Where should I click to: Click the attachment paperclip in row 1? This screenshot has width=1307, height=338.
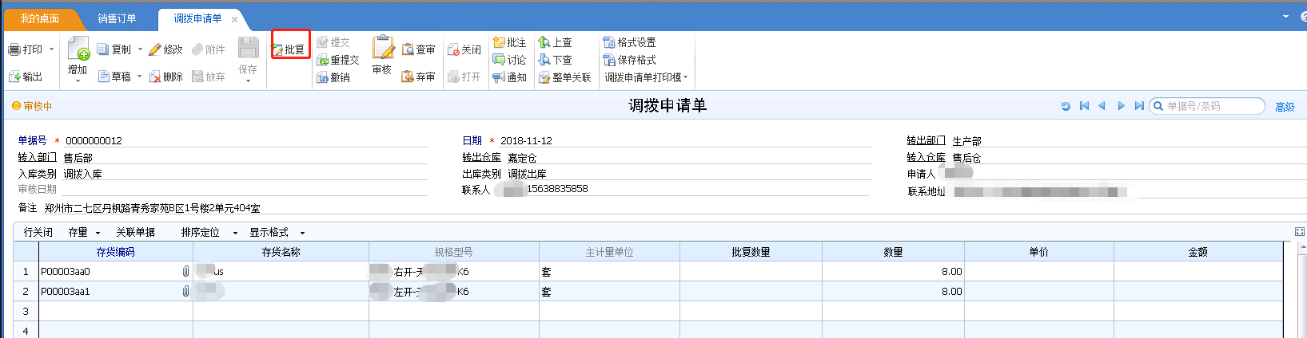click(x=185, y=271)
